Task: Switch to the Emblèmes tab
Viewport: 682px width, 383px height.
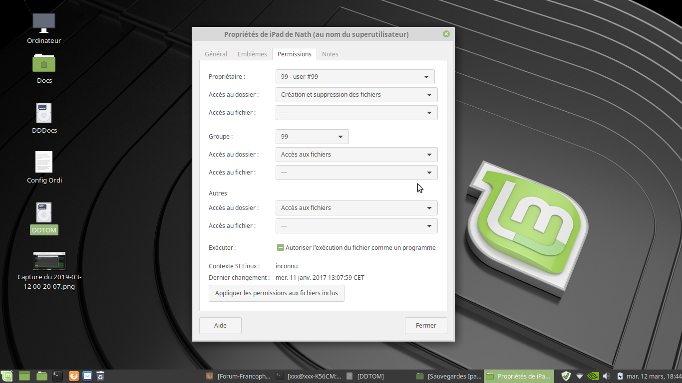Action: [252, 54]
